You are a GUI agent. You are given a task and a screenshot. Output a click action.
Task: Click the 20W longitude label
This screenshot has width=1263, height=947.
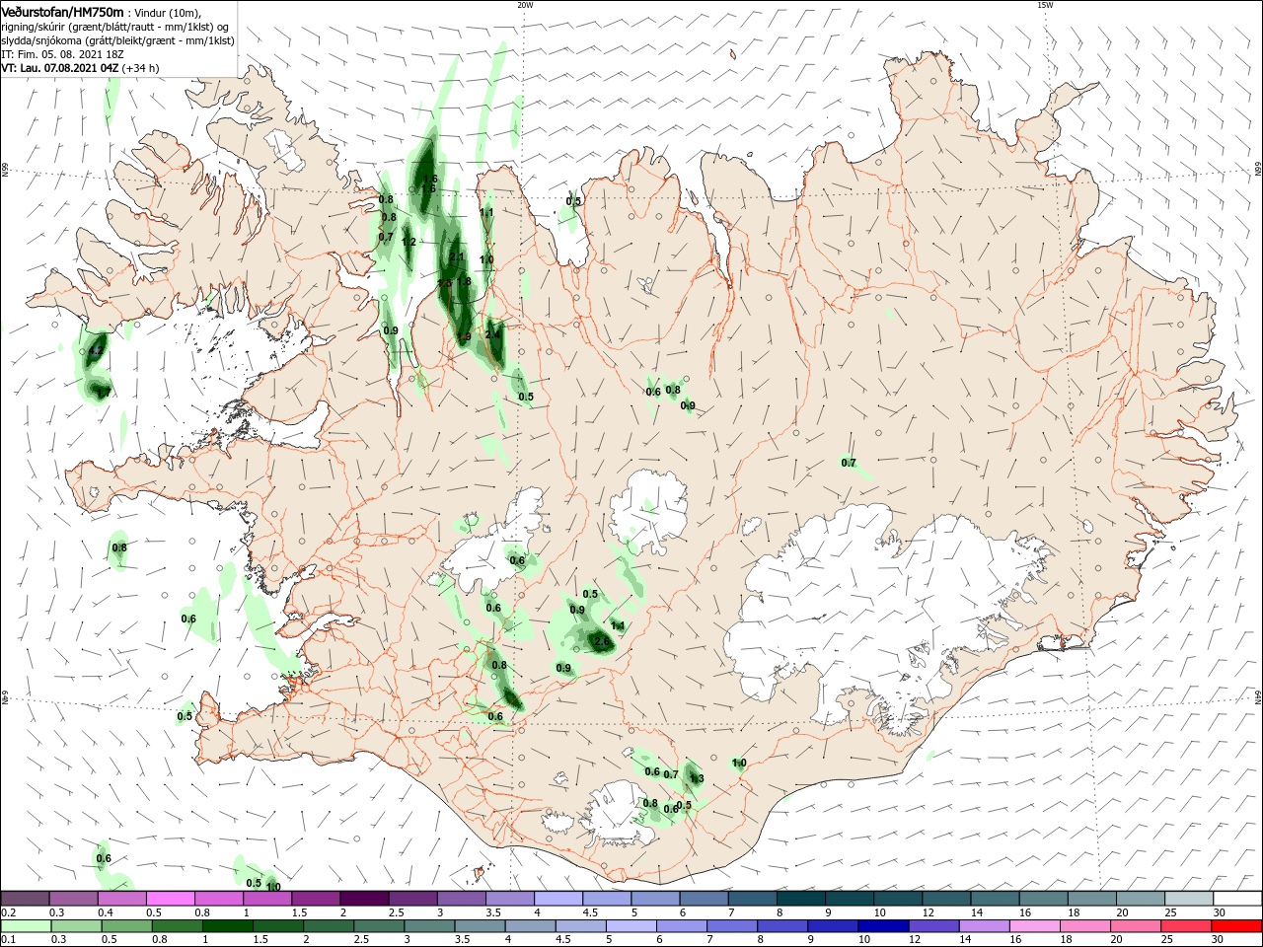[525, 5]
